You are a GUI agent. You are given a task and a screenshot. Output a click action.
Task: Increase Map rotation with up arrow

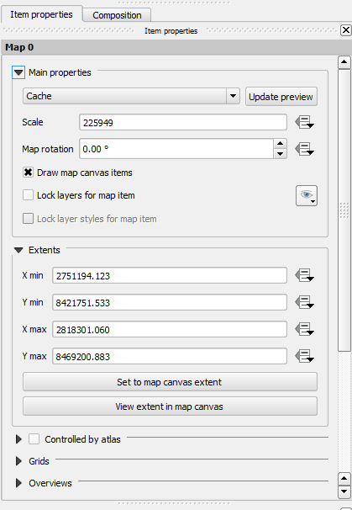click(280, 143)
